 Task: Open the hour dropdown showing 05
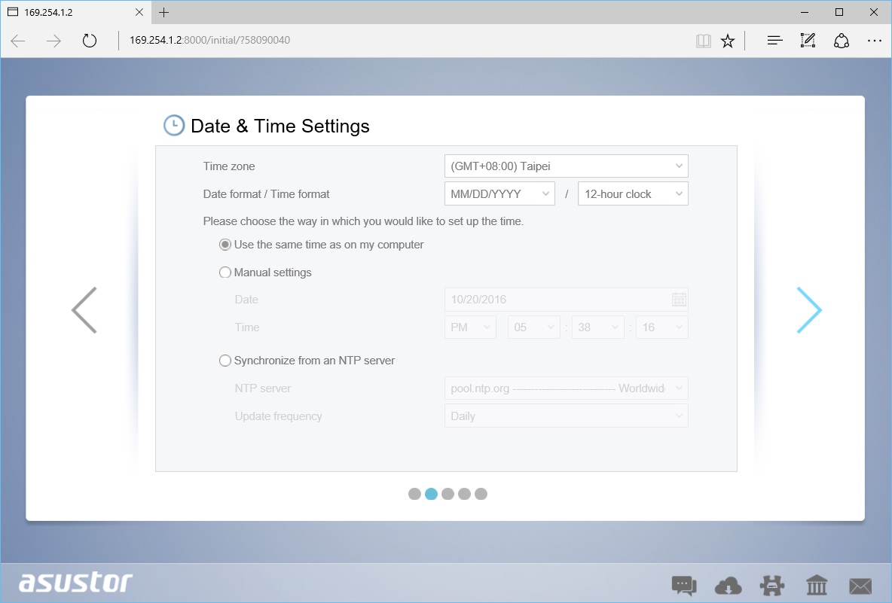point(533,327)
